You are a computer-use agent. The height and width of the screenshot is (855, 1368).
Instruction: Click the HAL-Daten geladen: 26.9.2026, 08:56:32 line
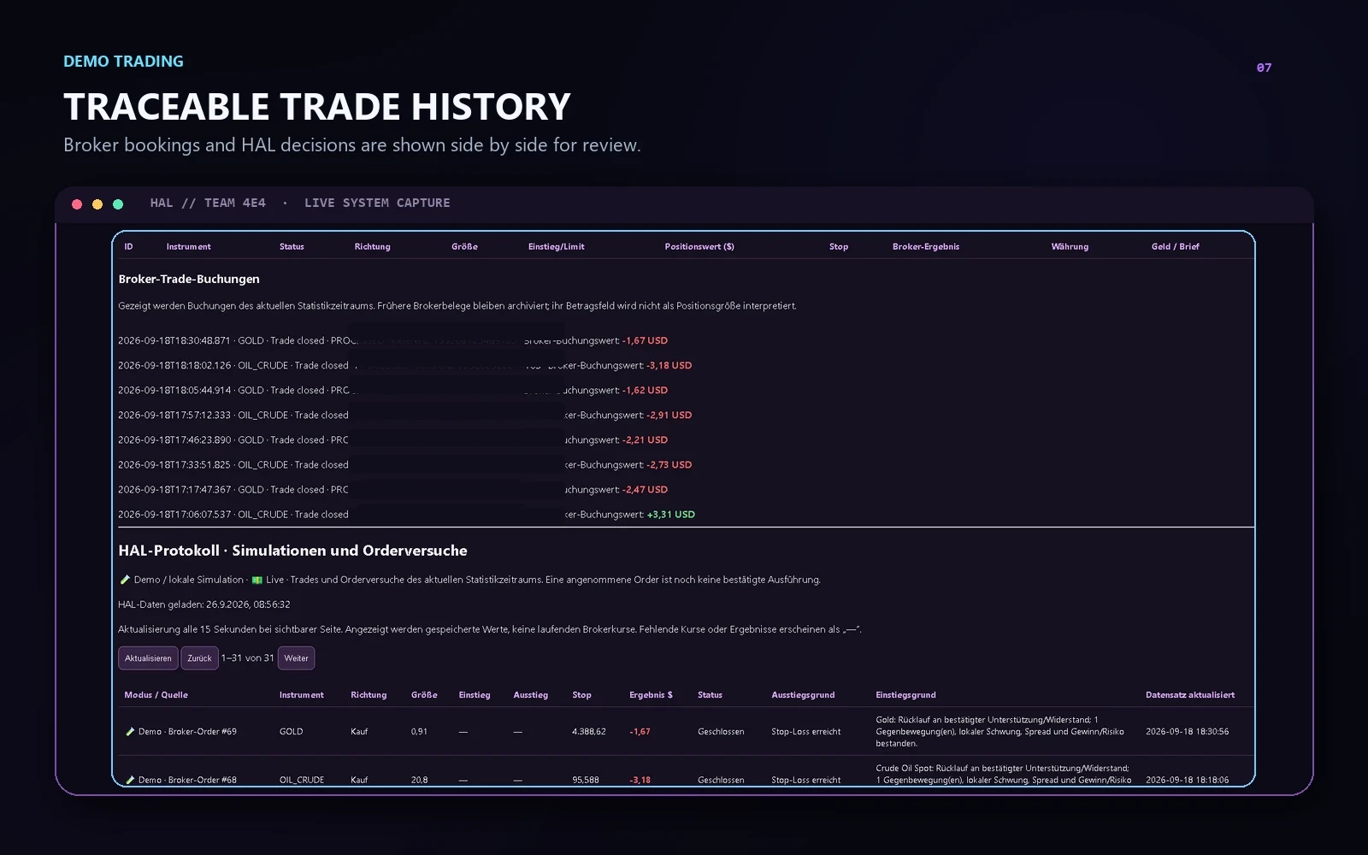203,604
